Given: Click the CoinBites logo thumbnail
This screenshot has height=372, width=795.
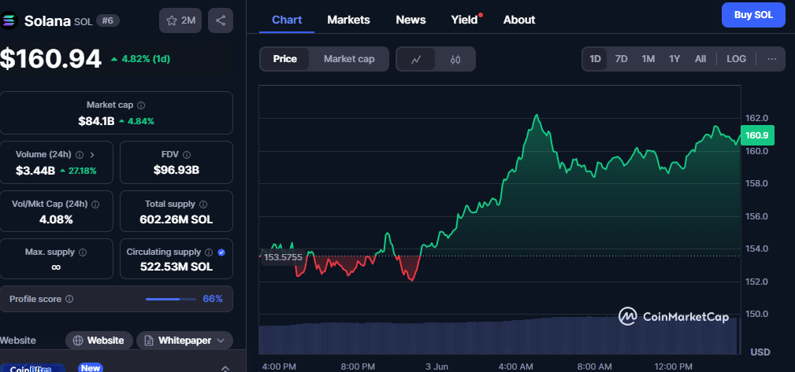Looking at the screenshot, I should coord(32,368).
